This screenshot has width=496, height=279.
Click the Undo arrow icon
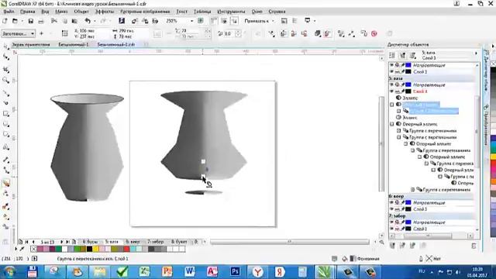tap(88, 21)
